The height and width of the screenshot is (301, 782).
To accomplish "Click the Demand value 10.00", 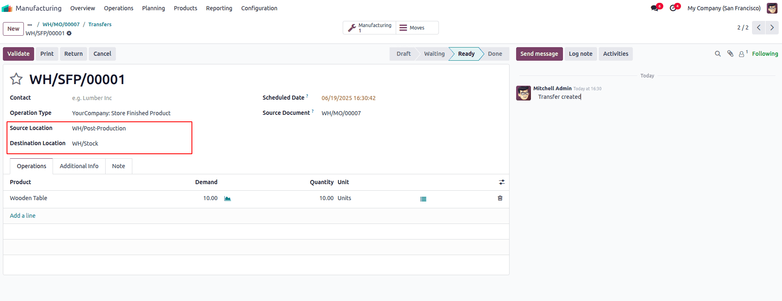I will click(210, 198).
